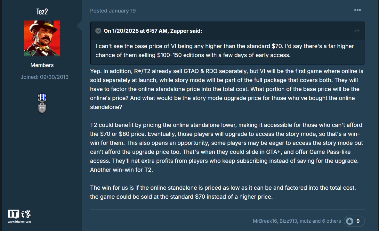Open the quoted post header by Zapper
Viewport: 379px width, 231px height.
[x=153, y=31]
